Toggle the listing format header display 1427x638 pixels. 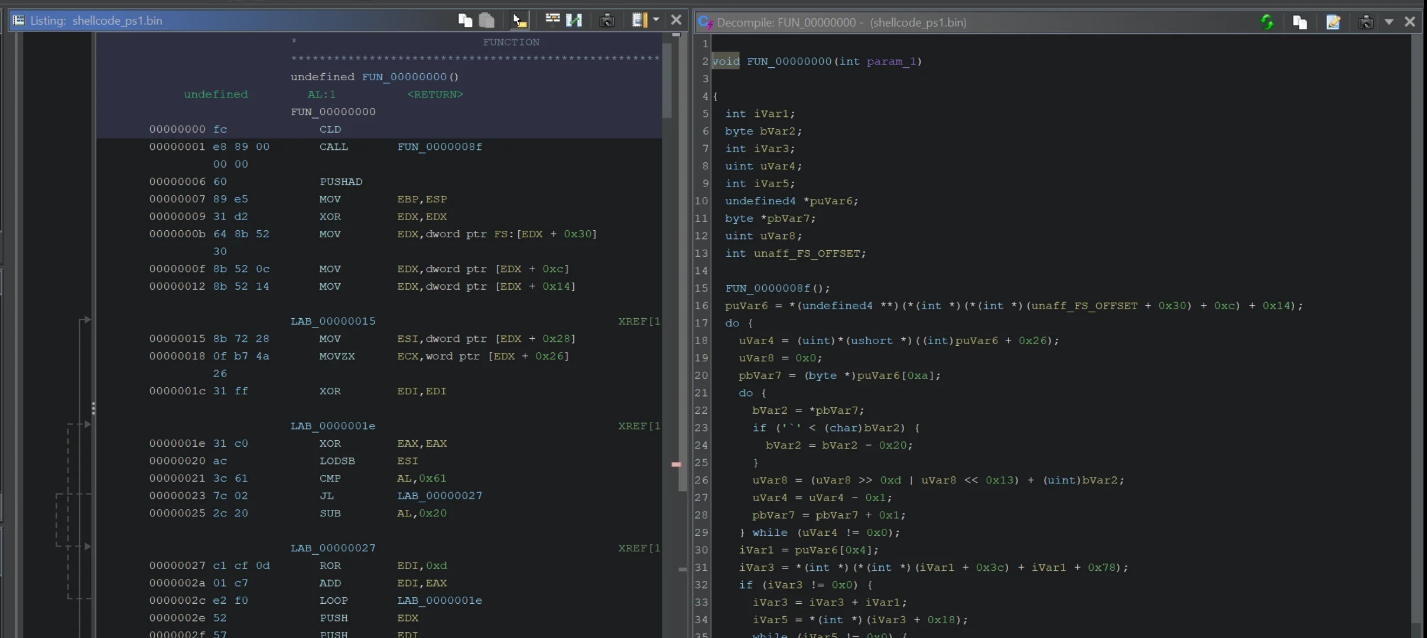[552, 19]
